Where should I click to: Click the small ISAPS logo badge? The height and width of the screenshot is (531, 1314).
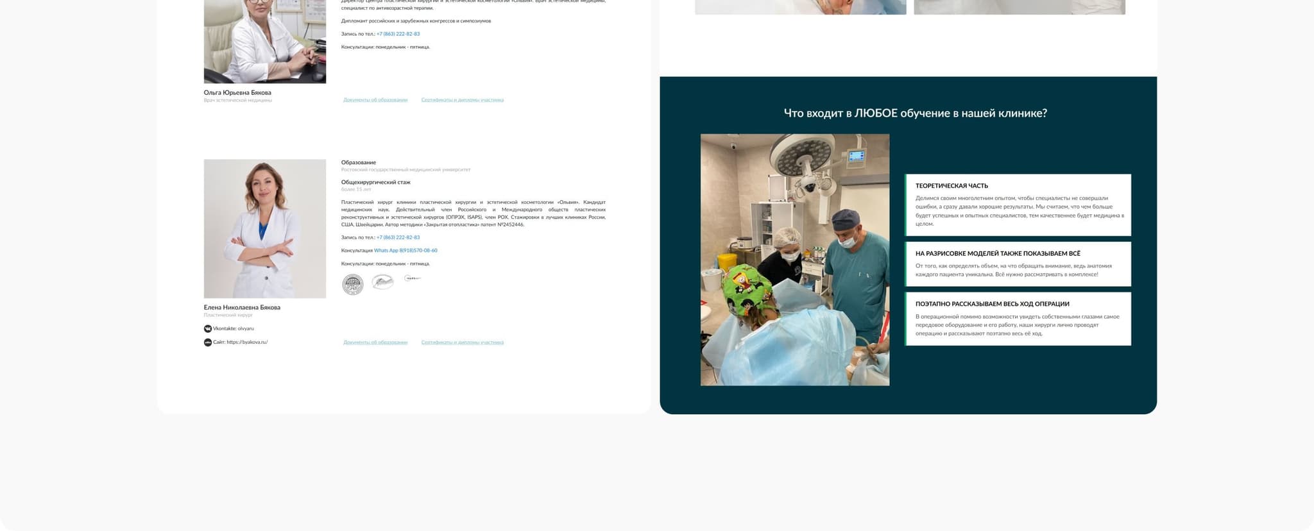pyautogui.click(x=413, y=278)
